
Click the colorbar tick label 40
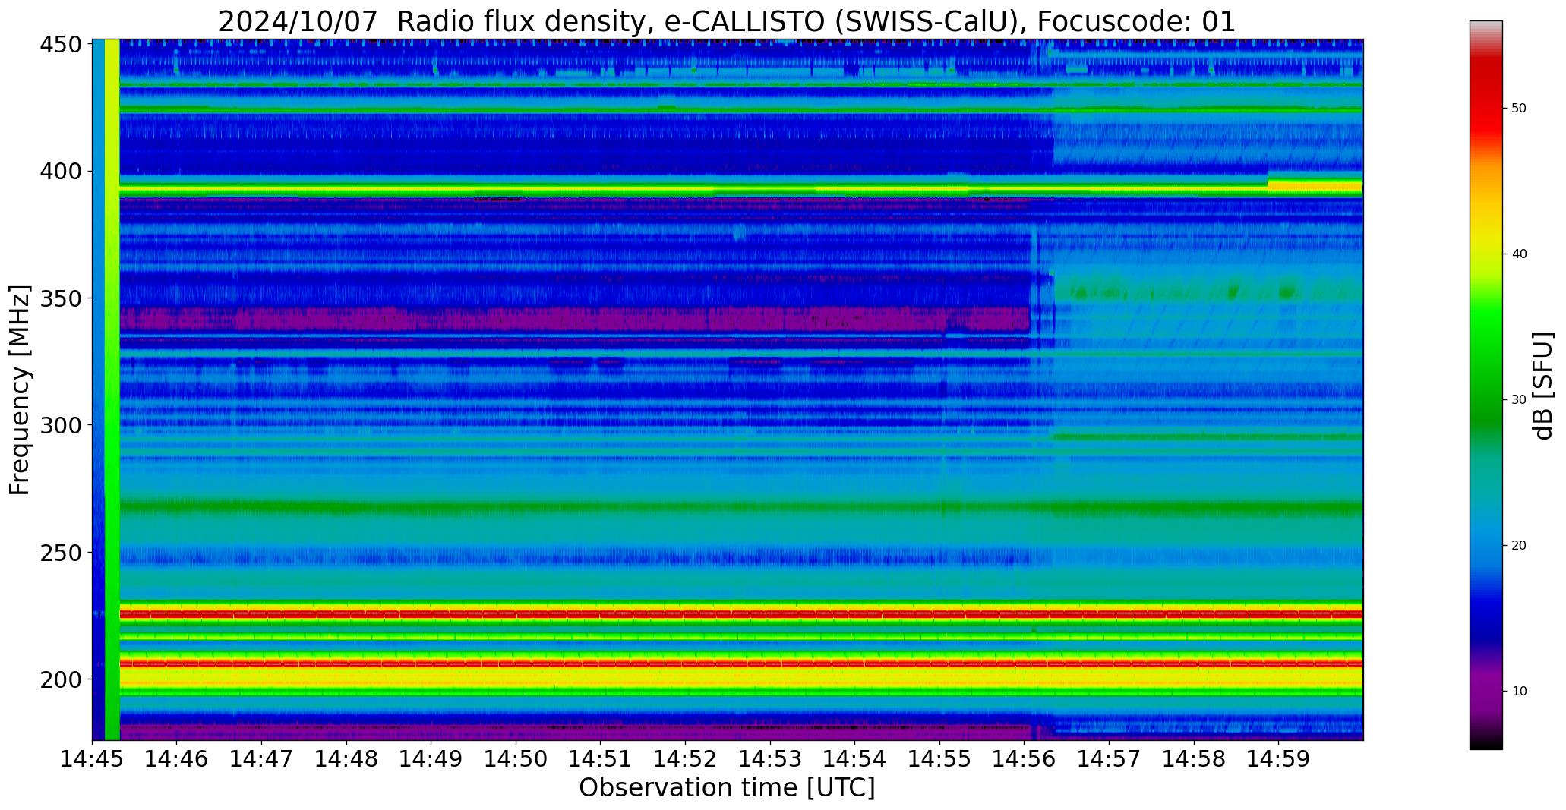pyautogui.click(x=1519, y=254)
